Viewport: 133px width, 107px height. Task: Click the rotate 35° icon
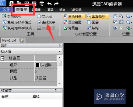[115, 28]
